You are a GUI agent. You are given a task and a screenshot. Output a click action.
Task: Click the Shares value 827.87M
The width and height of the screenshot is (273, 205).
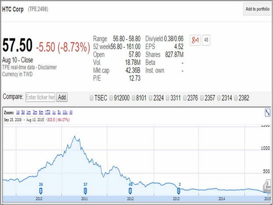coord(174,55)
